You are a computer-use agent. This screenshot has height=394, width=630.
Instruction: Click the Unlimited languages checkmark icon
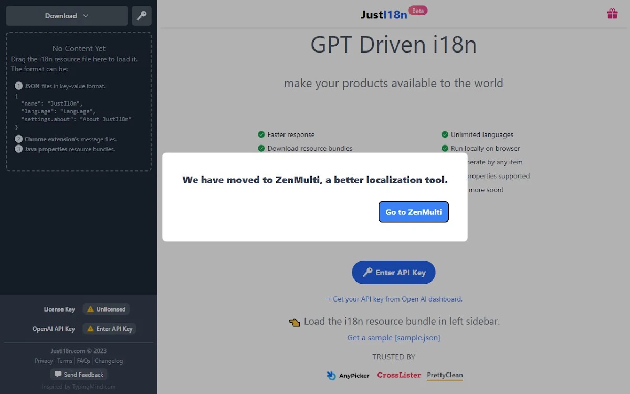(445, 134)
